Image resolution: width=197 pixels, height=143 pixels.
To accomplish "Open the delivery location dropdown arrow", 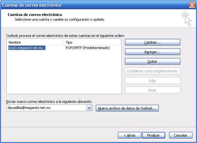I will (89, 108).
